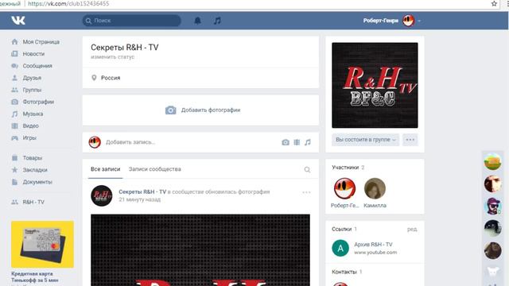Open Документы in sidebar

tap(37, 182)
